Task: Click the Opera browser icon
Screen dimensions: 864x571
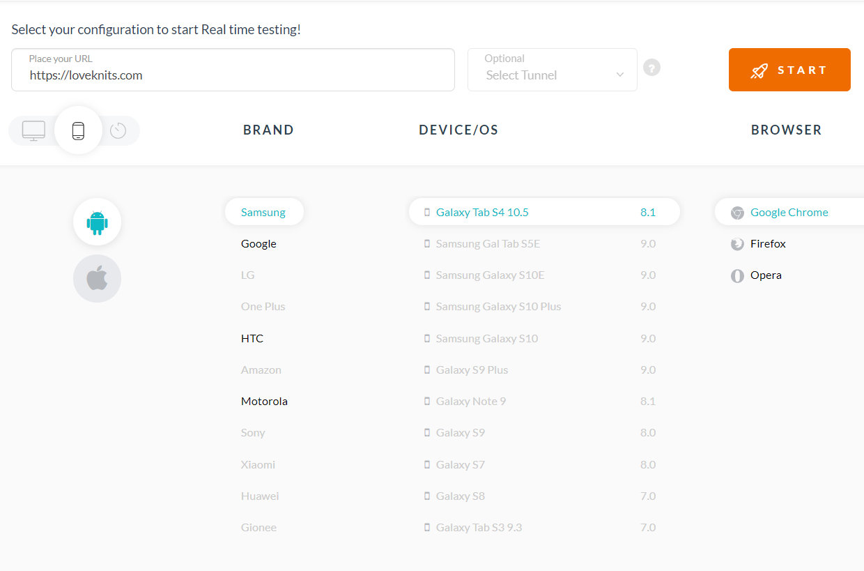Action: (x=737, y=275)
